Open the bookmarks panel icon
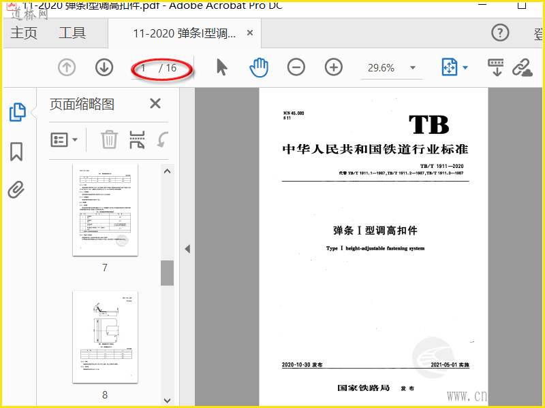 click(x=16, y=151)
